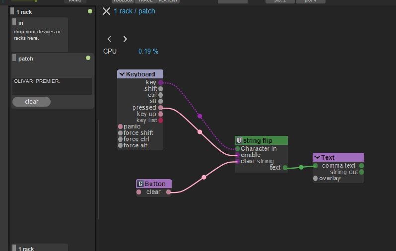This screenshot has width=396, height=251.
Task: Go back with the left arrow
Action: tap(110, 39)
